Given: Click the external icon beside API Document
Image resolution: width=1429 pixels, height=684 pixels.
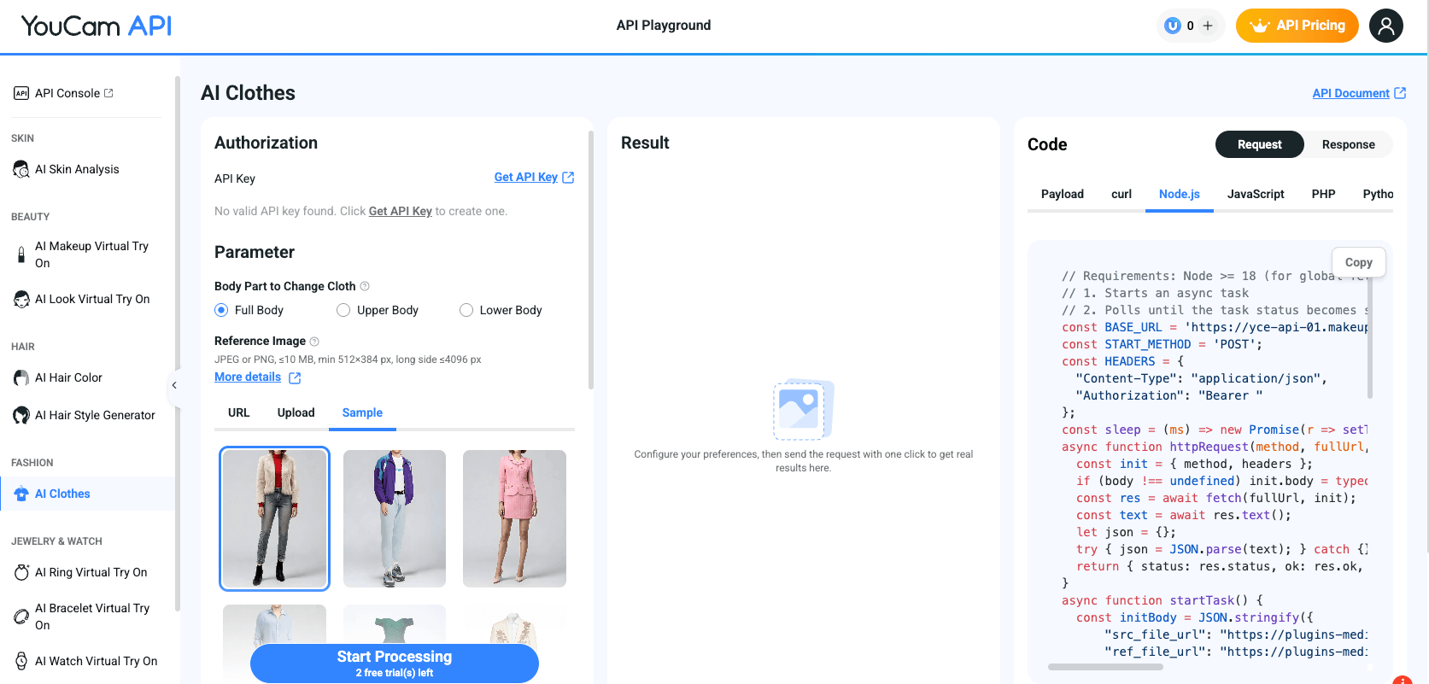Looking at the screenshot, I should tap(1400, 93).
